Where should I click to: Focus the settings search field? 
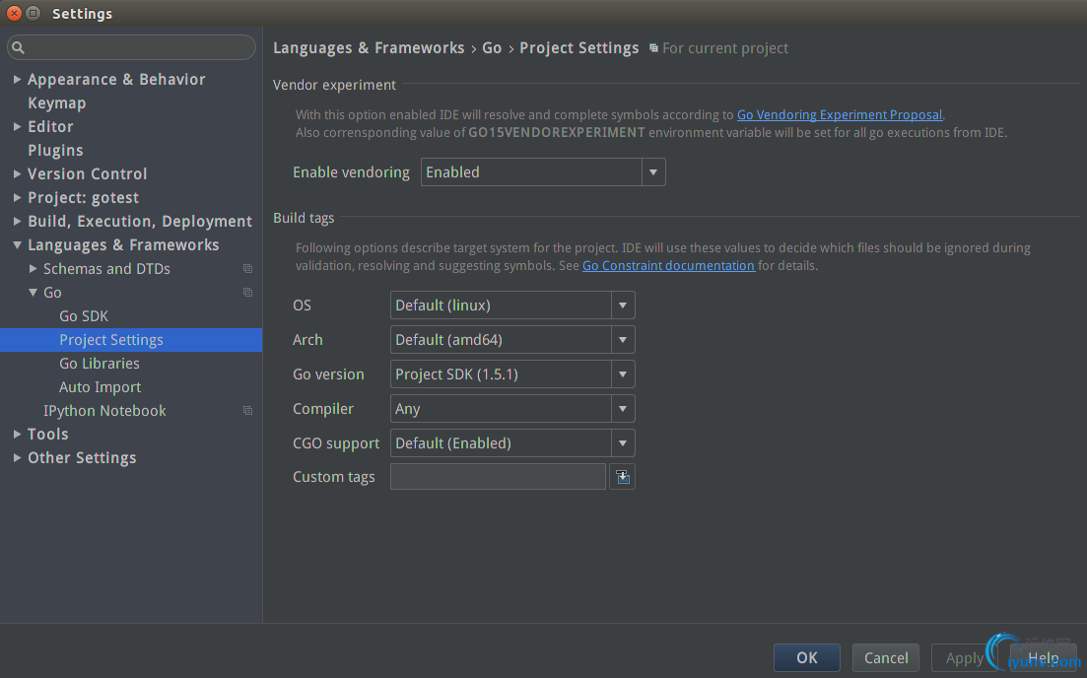131,48
